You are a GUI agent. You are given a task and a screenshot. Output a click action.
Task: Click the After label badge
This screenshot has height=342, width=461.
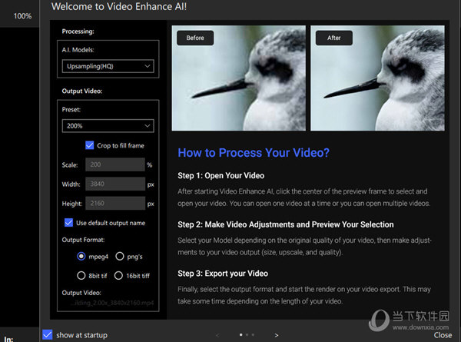pos(334,38)
